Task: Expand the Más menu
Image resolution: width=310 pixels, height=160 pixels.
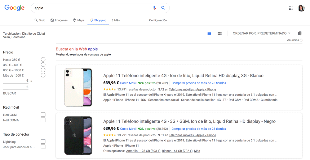Action: [x=116, y=20]
